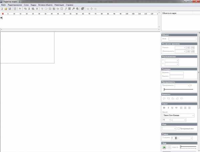This screenshot has height=152, width=200.
Task: Open the Навигация menu
Action: coord(59,5)
